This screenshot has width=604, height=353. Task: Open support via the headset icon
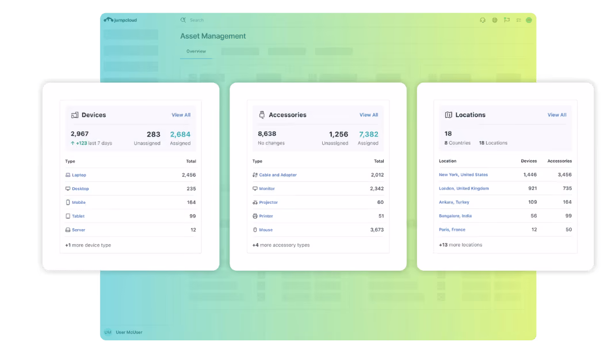pos(483,20)
